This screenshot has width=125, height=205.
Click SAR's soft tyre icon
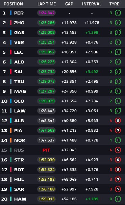pos(118,189)
